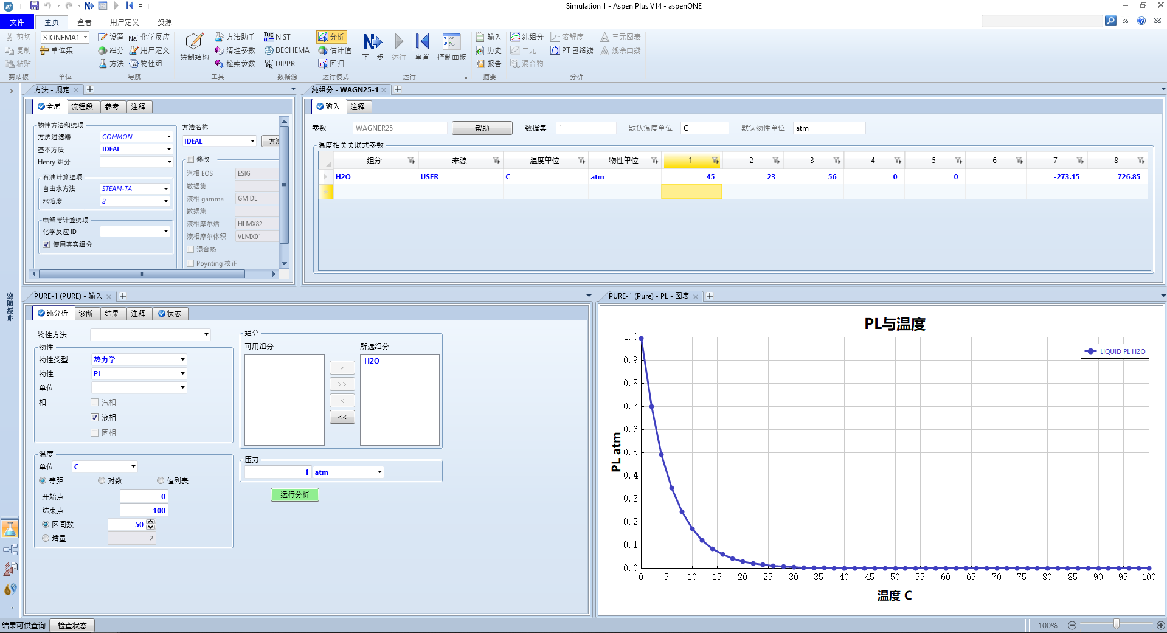This screenshot has width=1167, height=633.
Task: Open 历史 (History) summary
Action: (x=489, y=50)
